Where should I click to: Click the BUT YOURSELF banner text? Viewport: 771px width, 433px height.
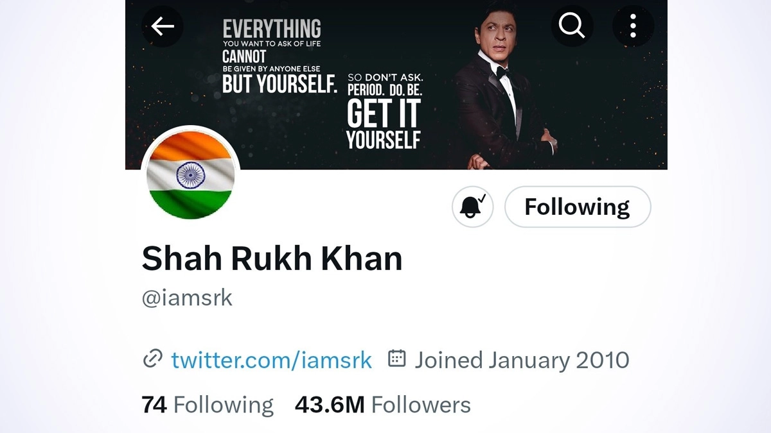pos(279,84)
